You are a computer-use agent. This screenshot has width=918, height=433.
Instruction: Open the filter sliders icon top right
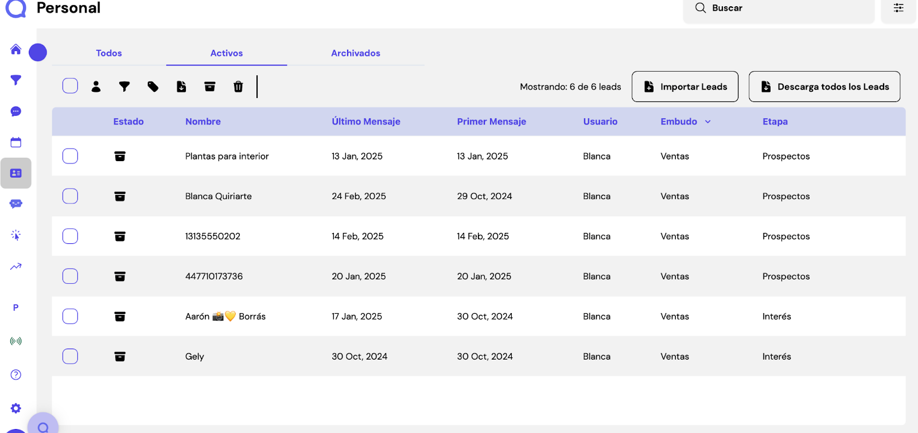898,8
